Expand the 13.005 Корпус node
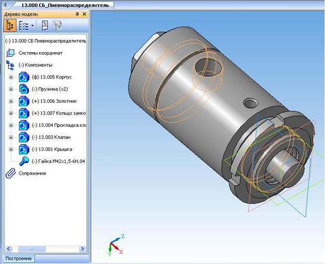The image size is (325, 264). pyautogui.click(x=11, y=77)
